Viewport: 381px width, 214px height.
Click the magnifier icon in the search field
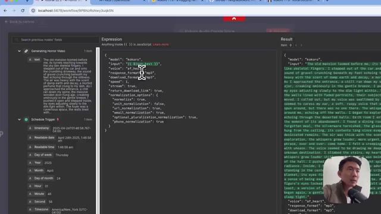click(x=17, y=40)
